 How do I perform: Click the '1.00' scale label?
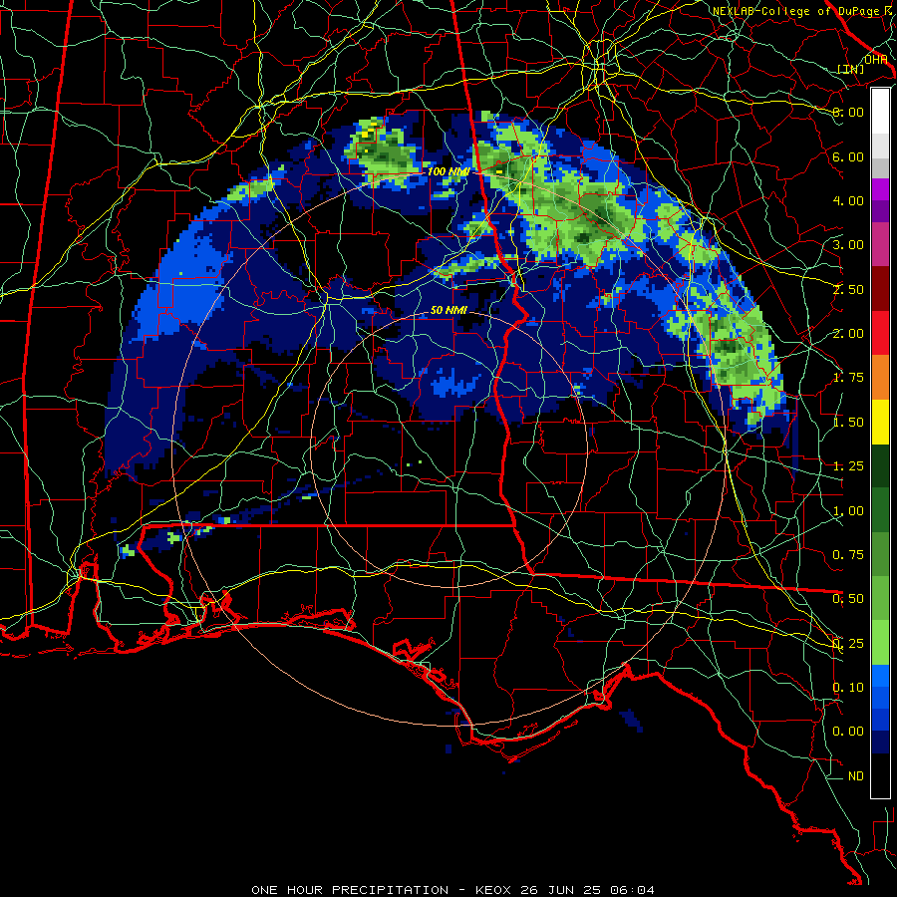pyautogui.click(x=848, y=511)
